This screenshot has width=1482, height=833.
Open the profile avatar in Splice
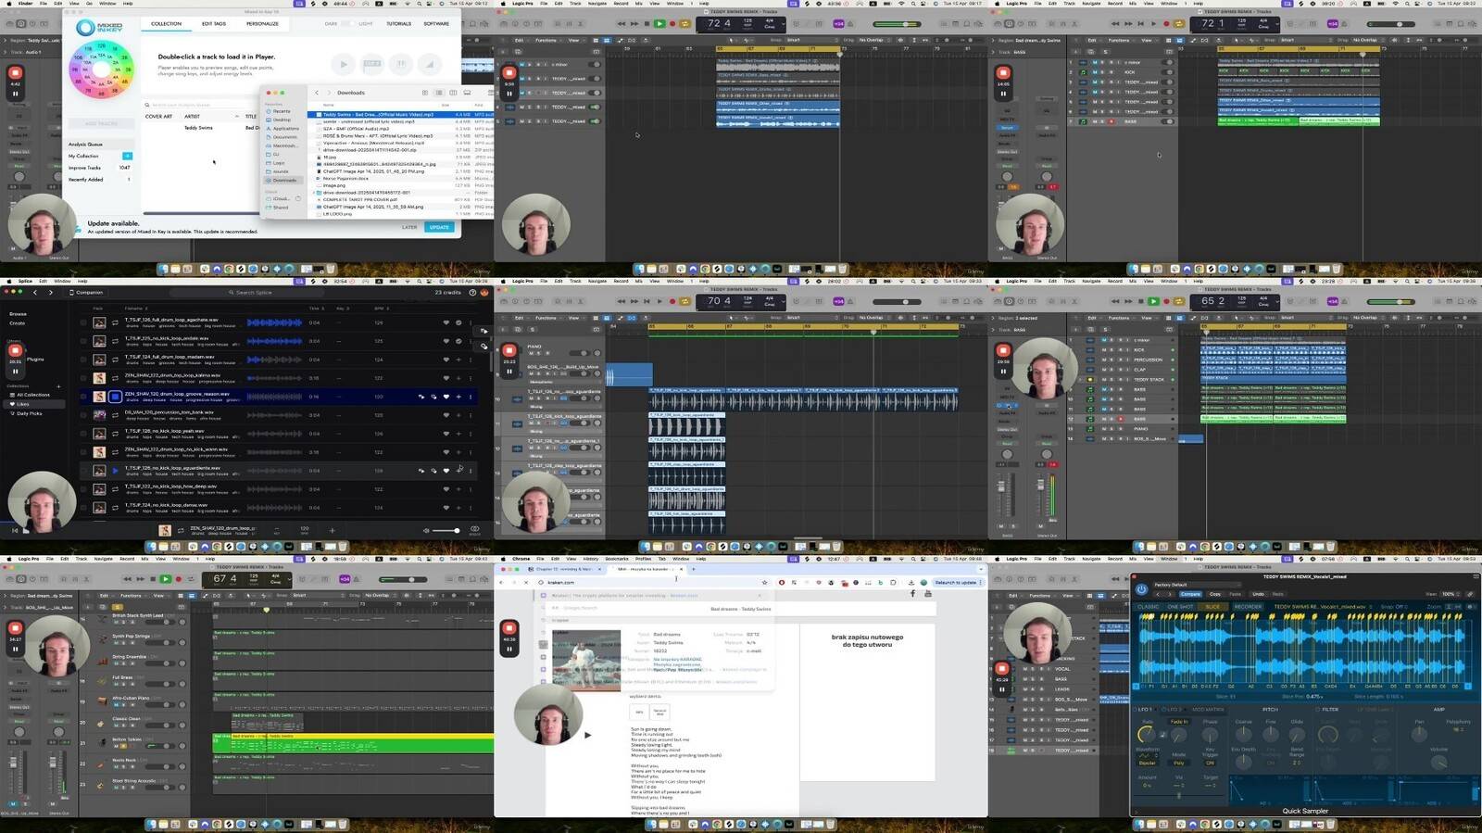pyautogui.click(x=484, y=292)
